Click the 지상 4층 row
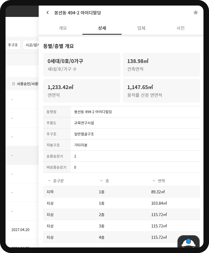 click(x=122, y=237)
